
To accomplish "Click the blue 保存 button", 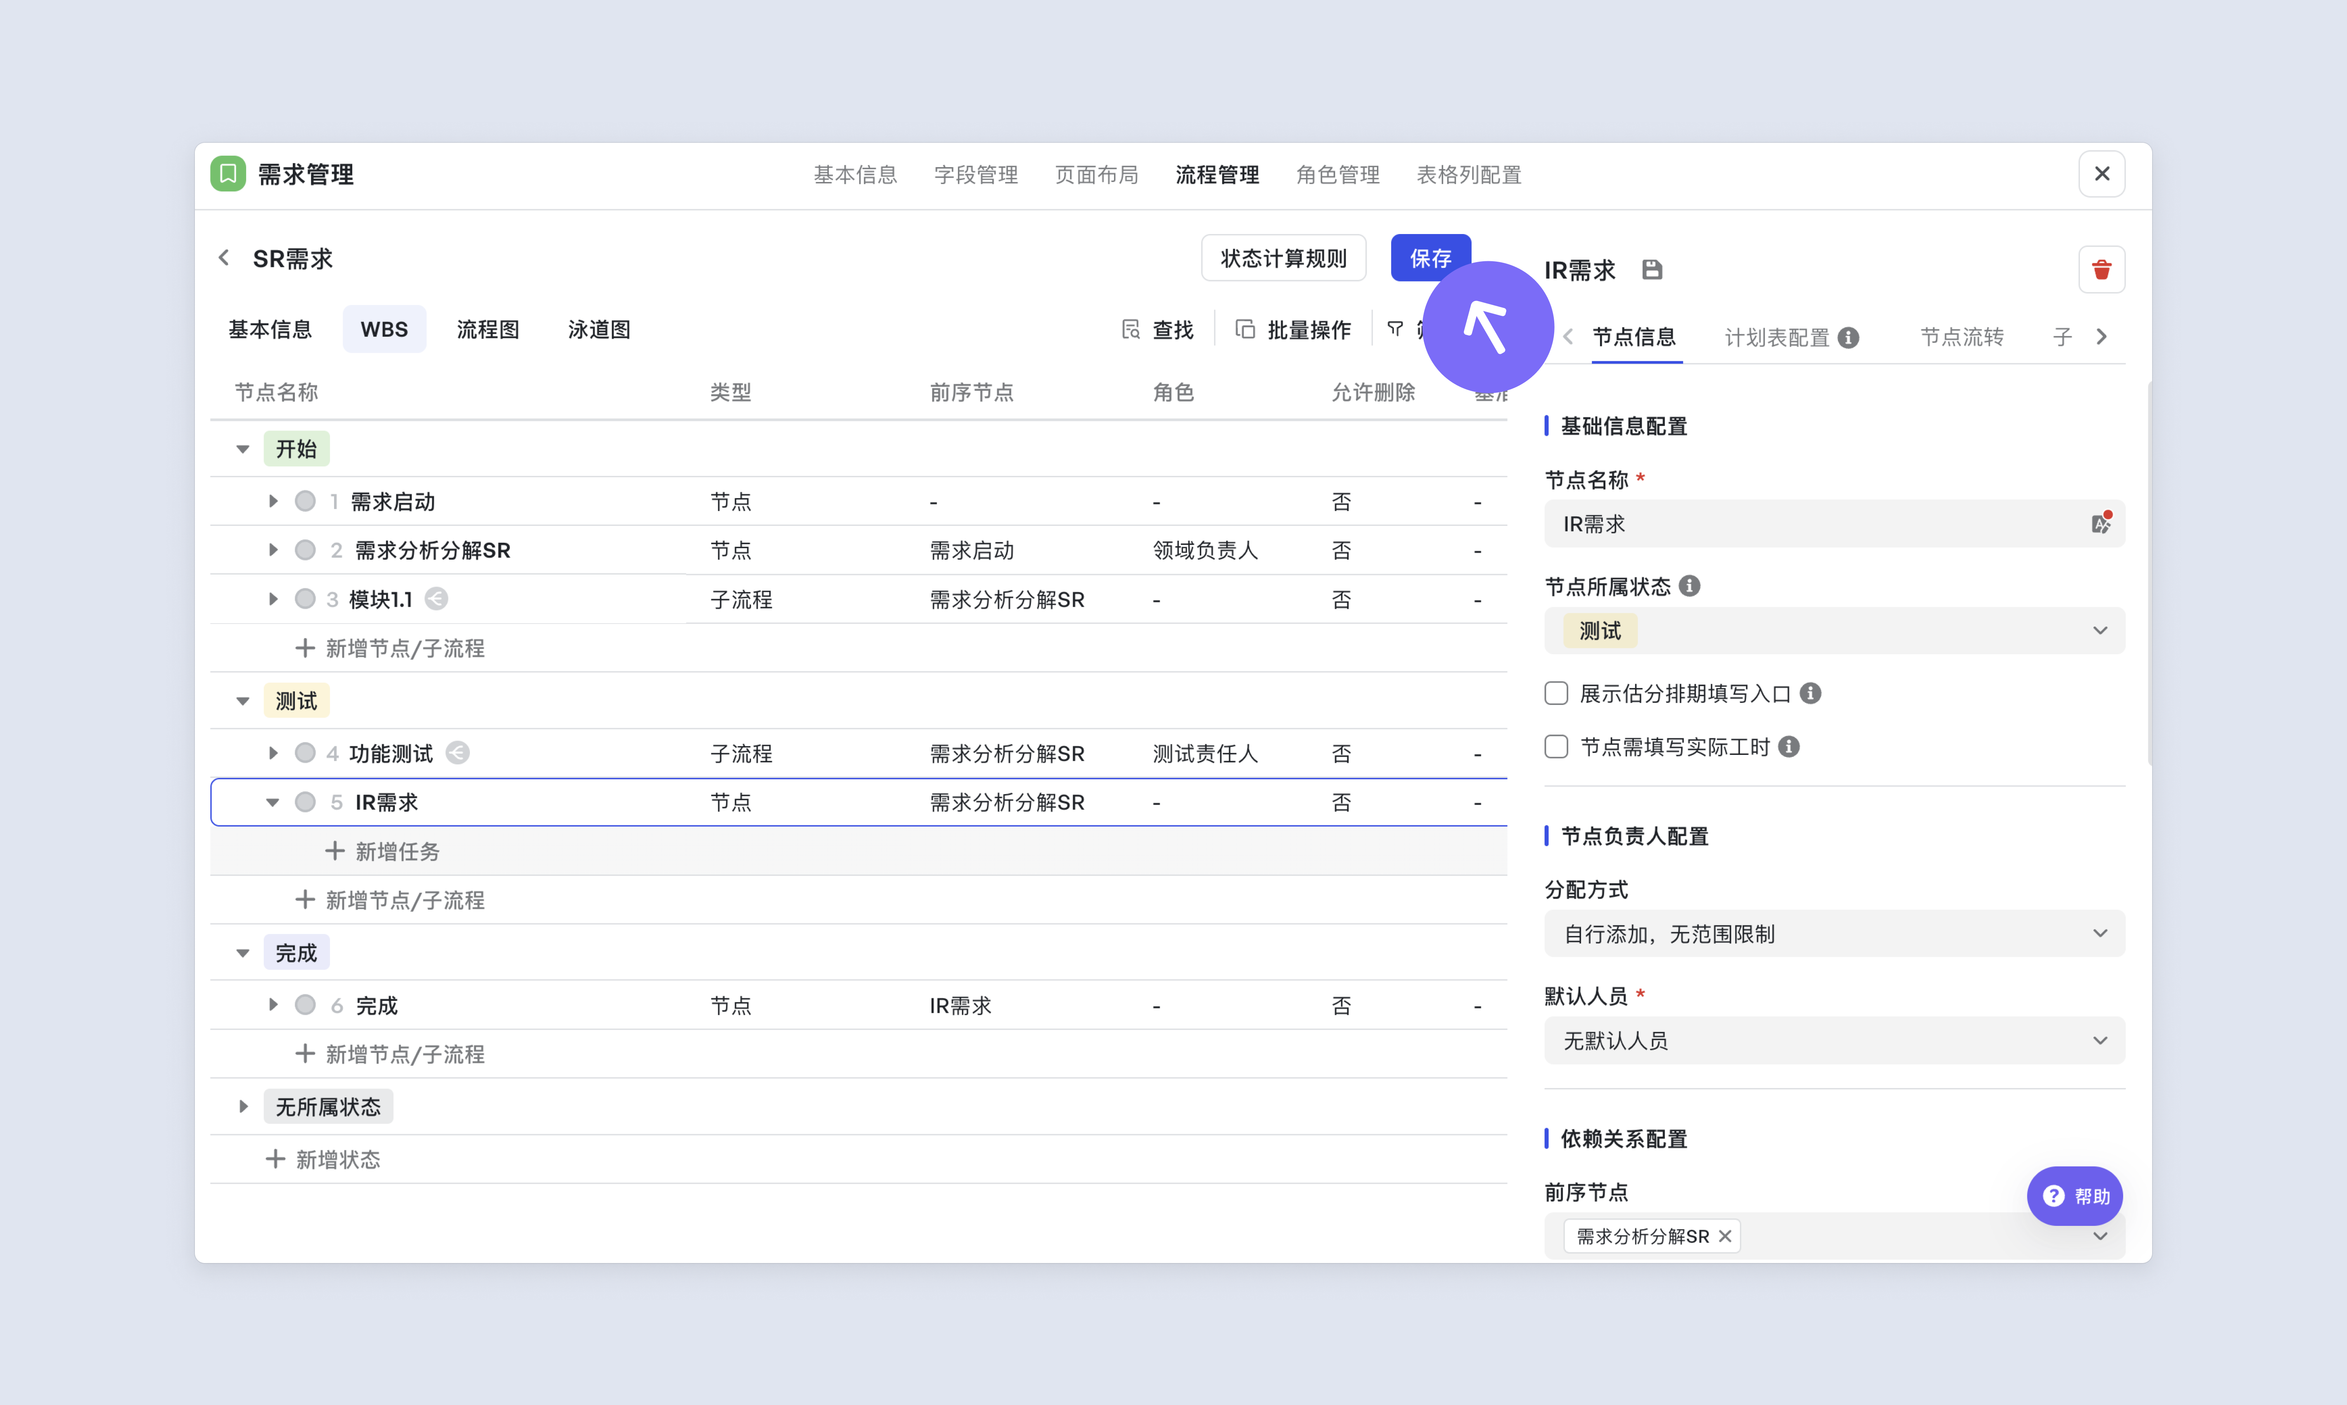I will [x=1430, y=258].
